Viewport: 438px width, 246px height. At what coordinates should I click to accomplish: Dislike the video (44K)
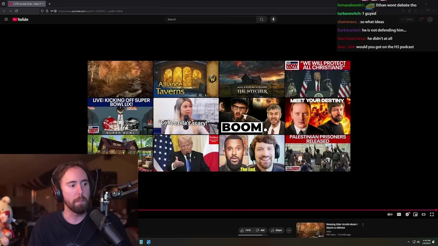[x=260, y=230]
